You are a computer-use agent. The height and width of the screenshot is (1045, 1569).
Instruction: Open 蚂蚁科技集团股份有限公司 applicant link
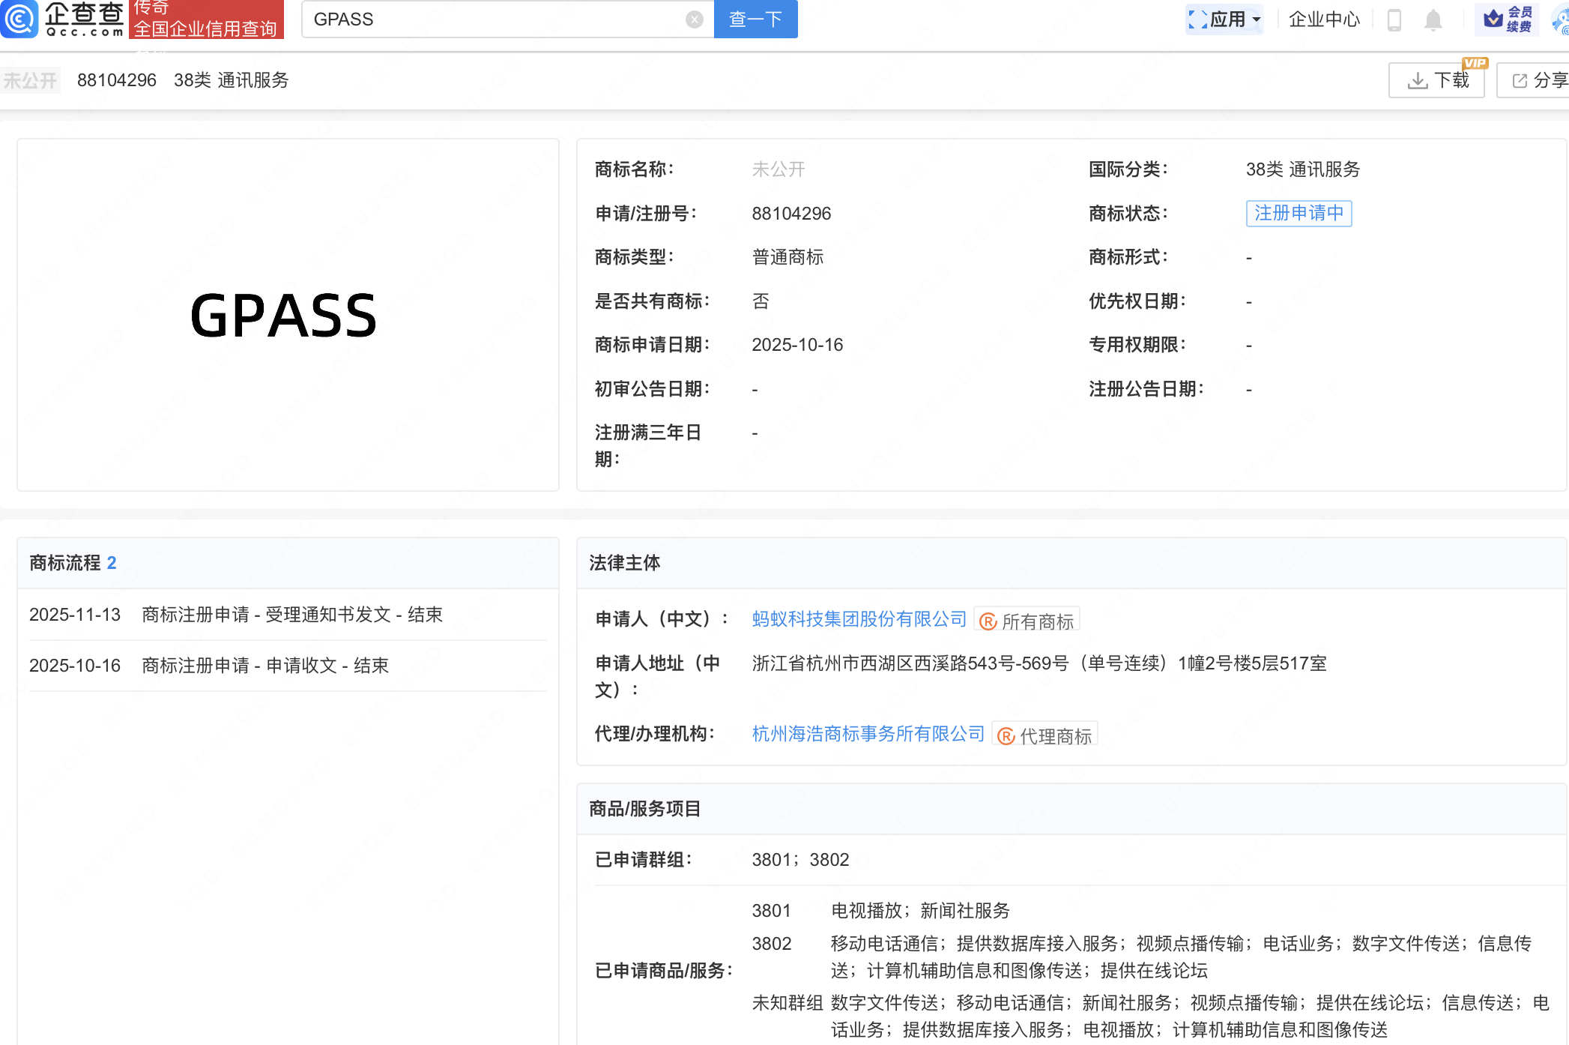[859, 619]
